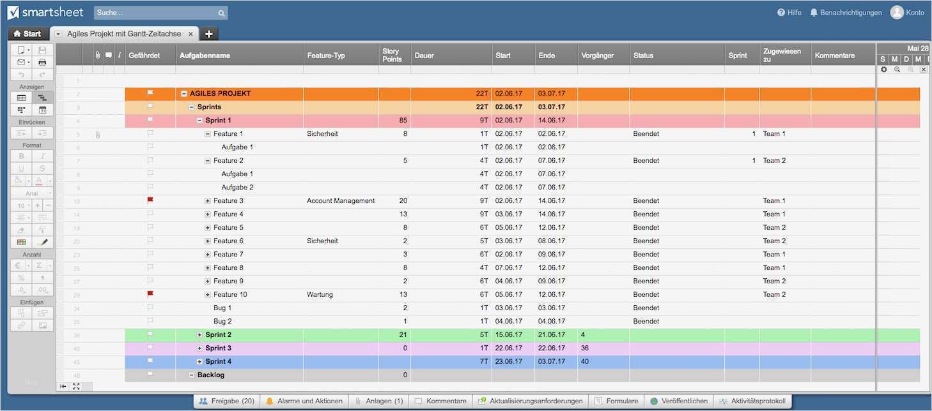Image resolution: width=932 pixels, height=411 pixels.
Task: Click the highlight changes marker icon
Action: click(42, 243)
